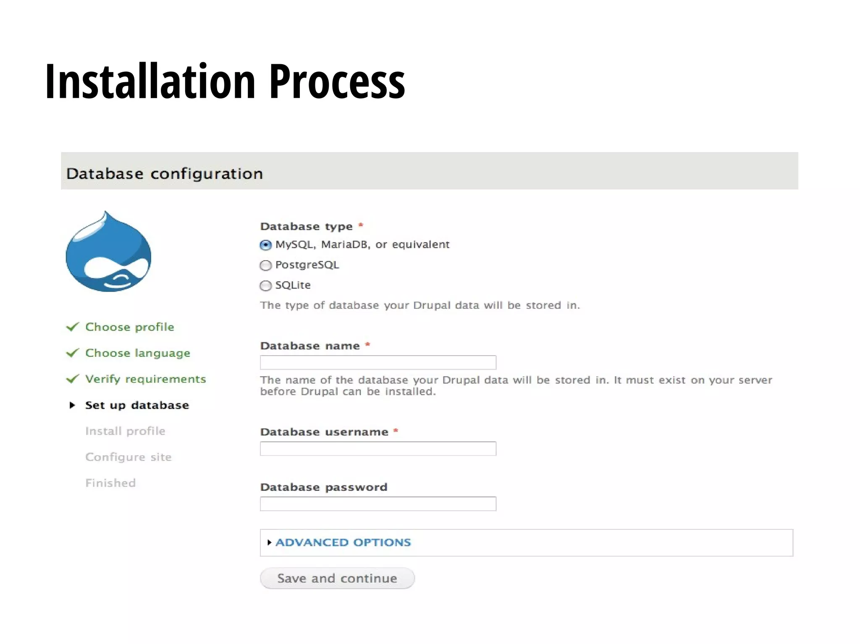860x644 pixels.
Task: Click the Database configuration heading
Action: coord(165,174)
